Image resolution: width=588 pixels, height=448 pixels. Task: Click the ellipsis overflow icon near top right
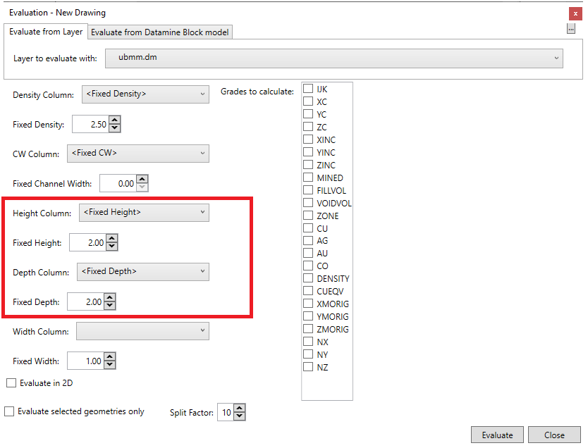(571, 29)
